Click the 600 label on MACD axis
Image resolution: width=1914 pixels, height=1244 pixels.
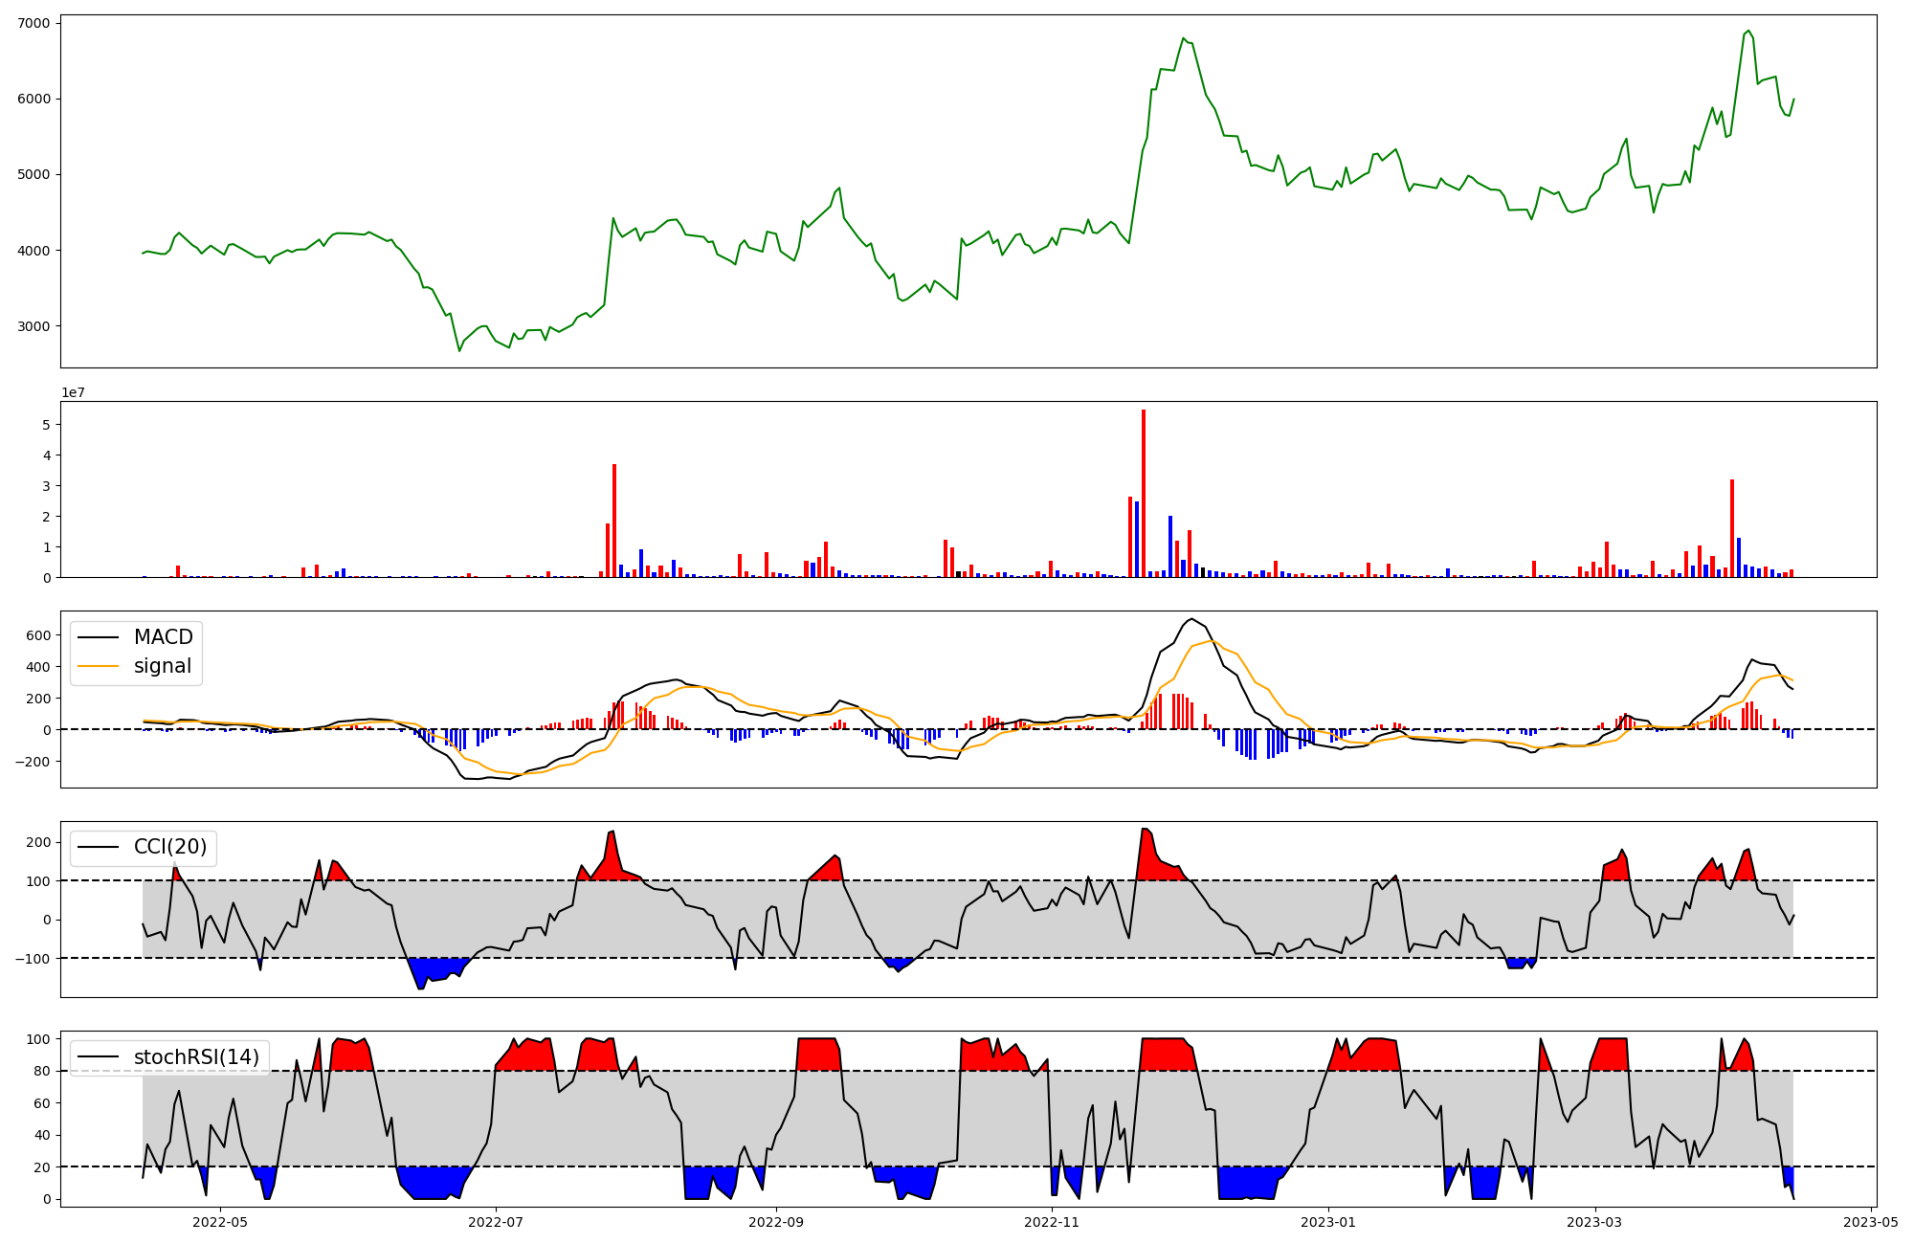pyautogui.click(x=39, y=635)
